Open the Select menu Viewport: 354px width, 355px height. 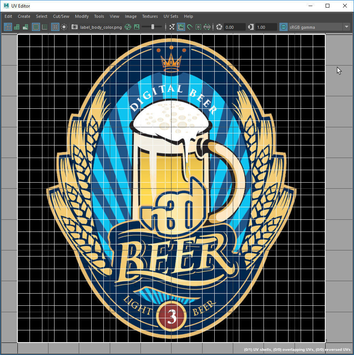(42, 16)
